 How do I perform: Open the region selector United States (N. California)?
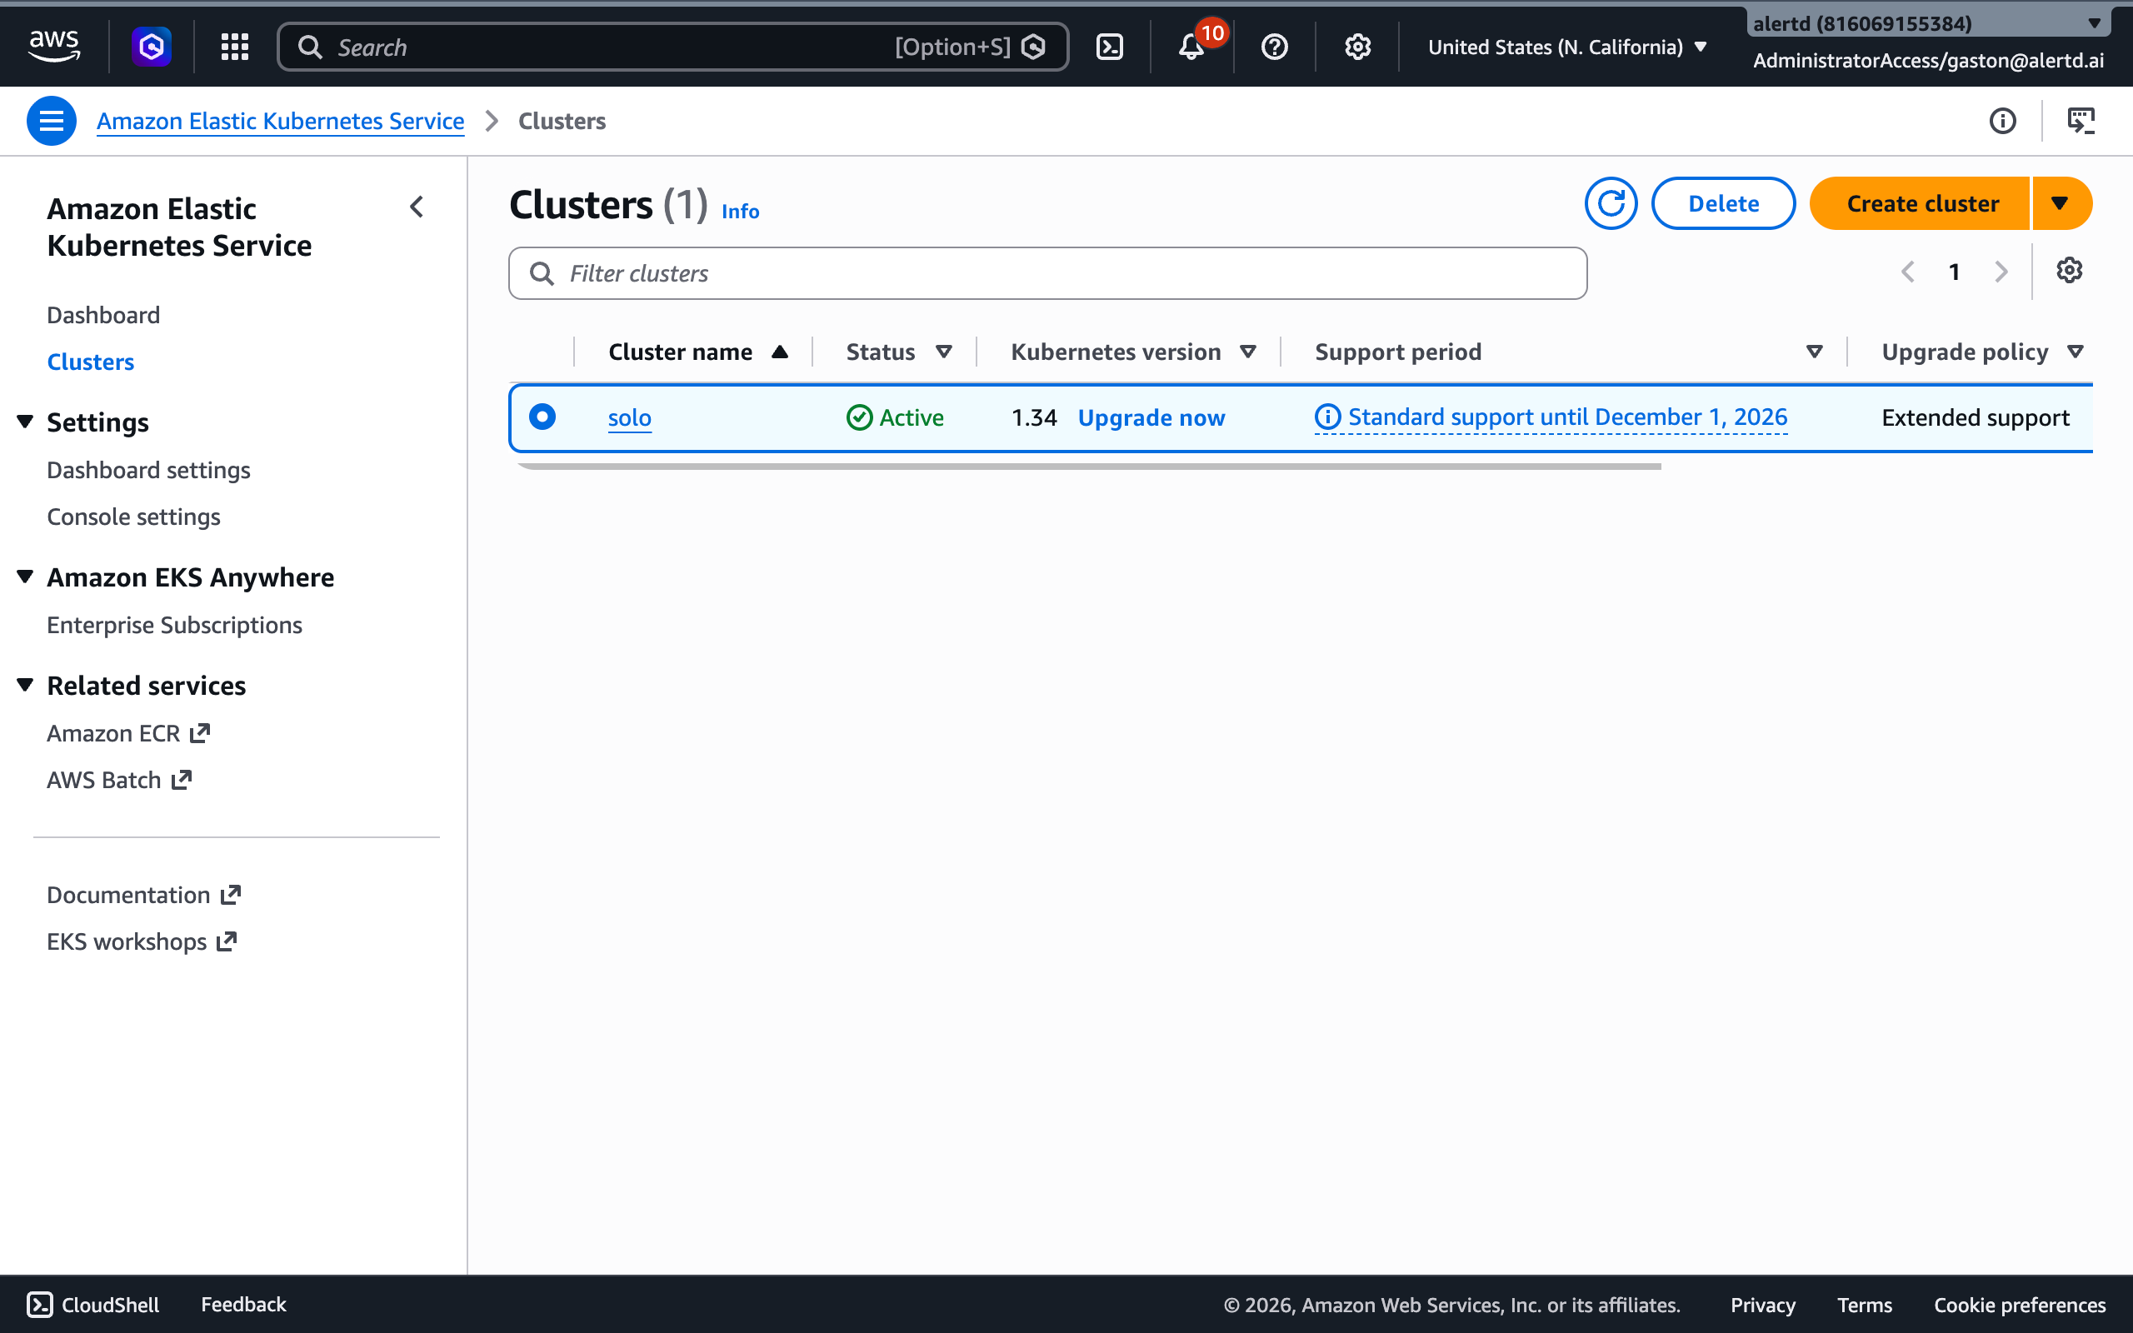(x=1567, y=47)
